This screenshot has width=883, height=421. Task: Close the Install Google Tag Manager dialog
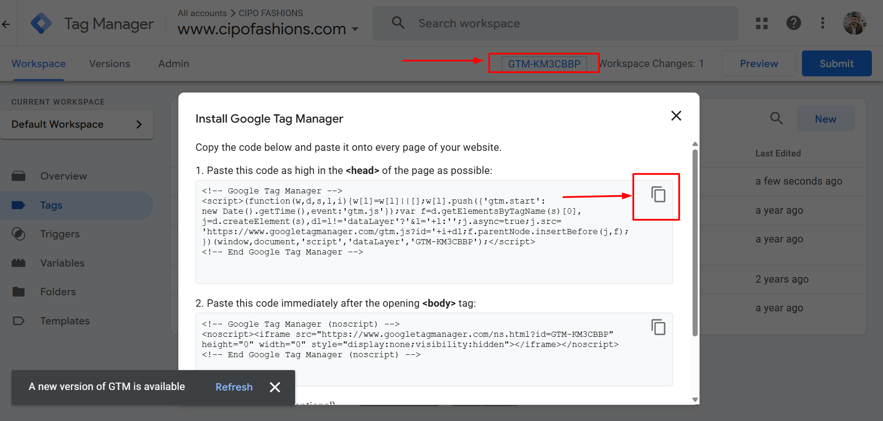[x=676, y=116]
